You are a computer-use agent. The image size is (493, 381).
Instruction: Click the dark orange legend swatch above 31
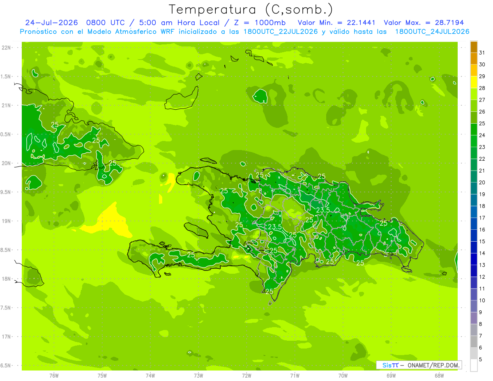point(474,47)
